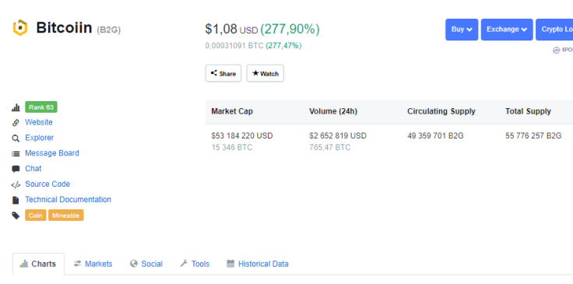Image resolution: width=573 pixels, height=284 pixels.
Task: Click the Bitcoiin hexagon logo icon
Action: pyautogui.click(x=20, y=28)
